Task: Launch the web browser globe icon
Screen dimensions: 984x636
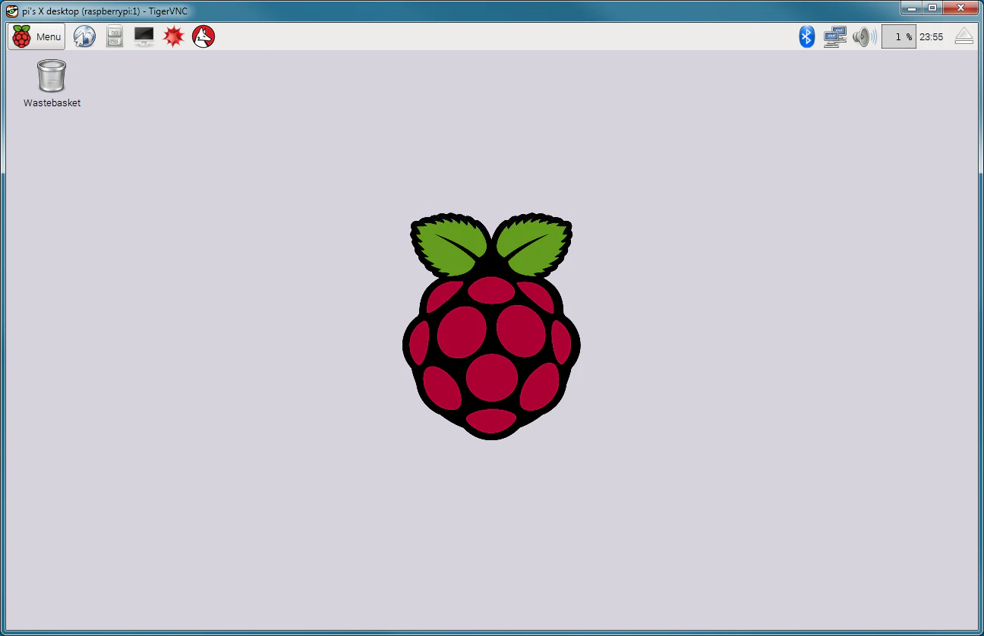Action: (84, 36)
